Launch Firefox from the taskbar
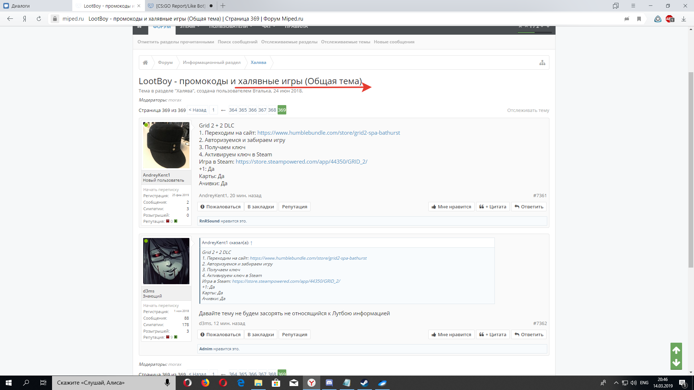694x390 pixels. [205, 383]
